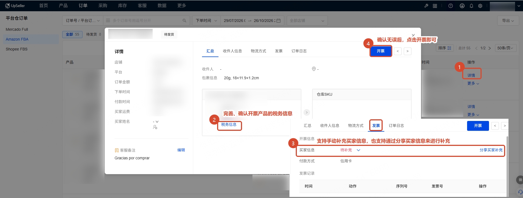Open the 订单 menu

[x=83, y=6]
